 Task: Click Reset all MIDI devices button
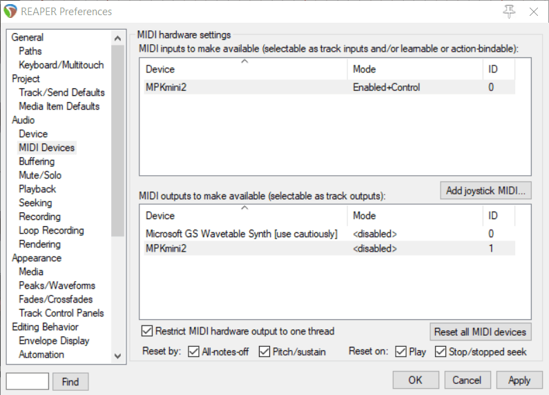481,332
